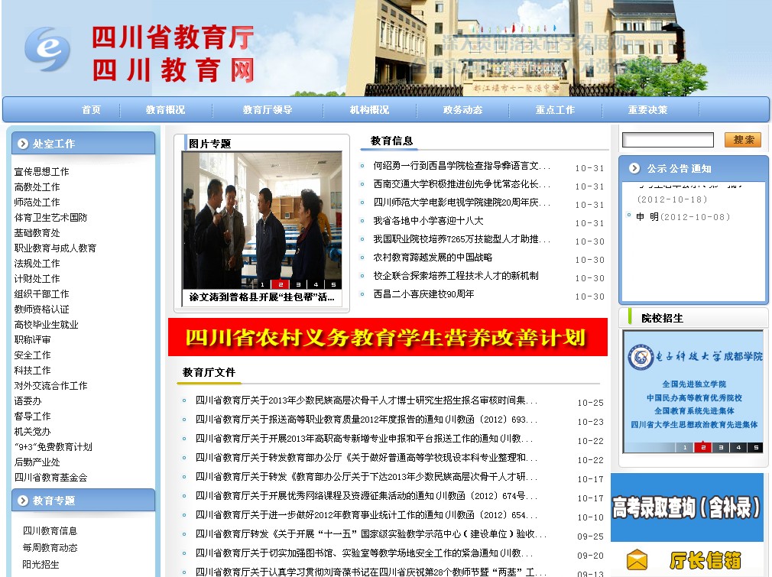Open 语委办 sidebar link
Viewport: 772px width, 577px height.
pyautogui.click(x=28, y=400)
